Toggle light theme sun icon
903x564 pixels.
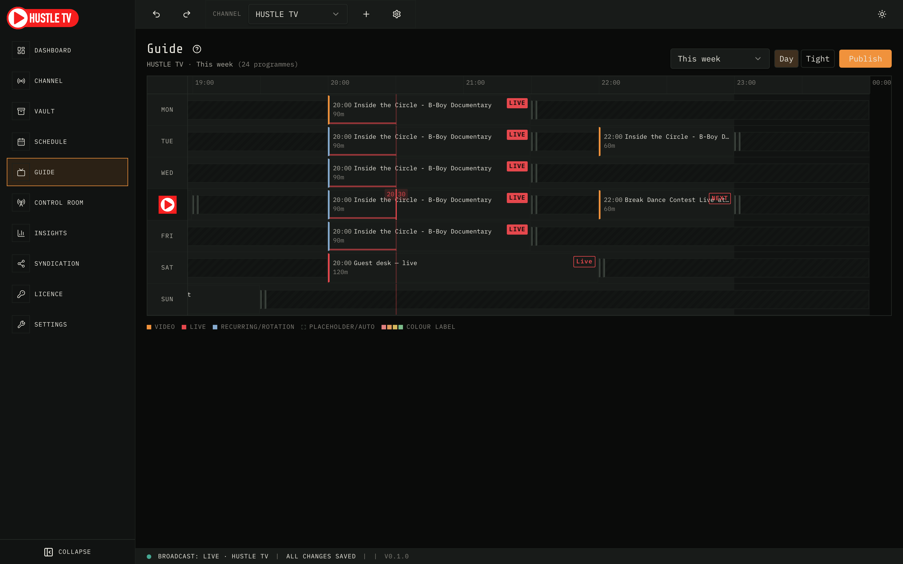coord(882,14)
